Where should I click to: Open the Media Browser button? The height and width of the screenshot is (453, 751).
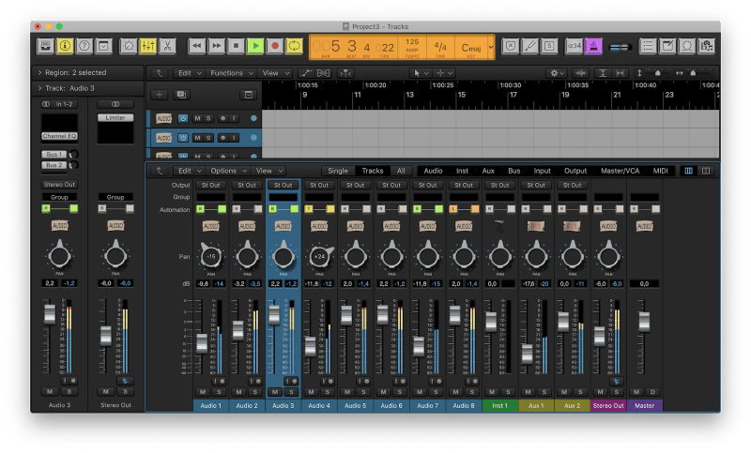(706, 46)
